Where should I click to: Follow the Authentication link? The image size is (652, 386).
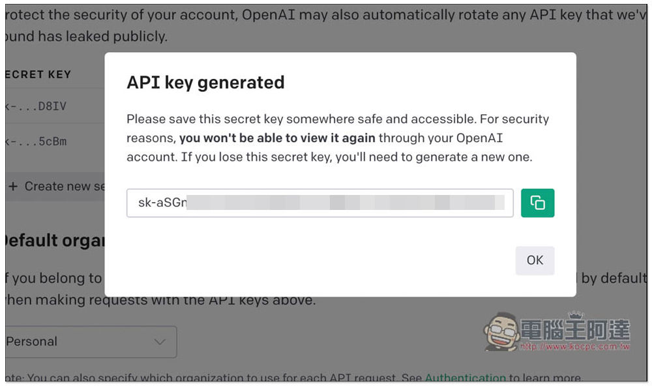[x=466, y=378]
